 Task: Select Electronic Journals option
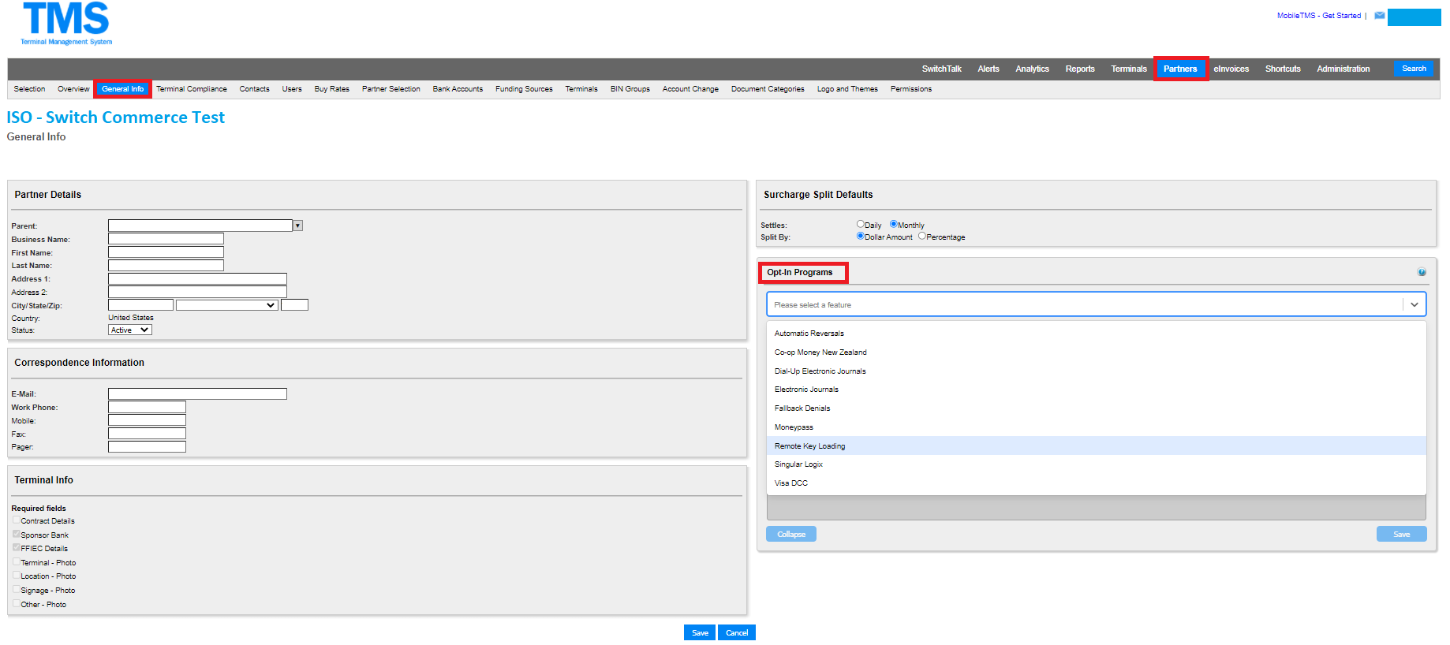[1096, 390]
